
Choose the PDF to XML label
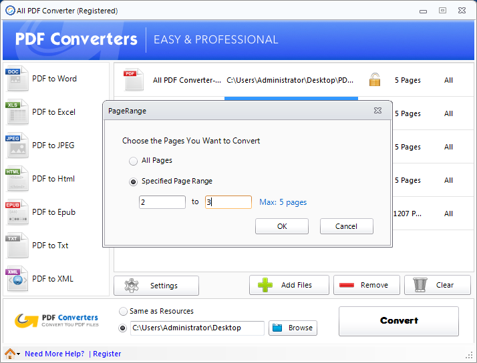(x=53, y=279)
